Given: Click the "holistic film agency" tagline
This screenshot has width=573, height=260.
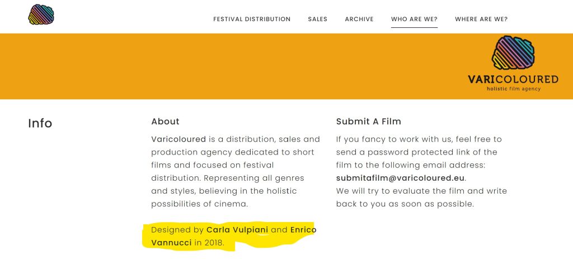Looking at the screenshot, I should coord(514,89).
